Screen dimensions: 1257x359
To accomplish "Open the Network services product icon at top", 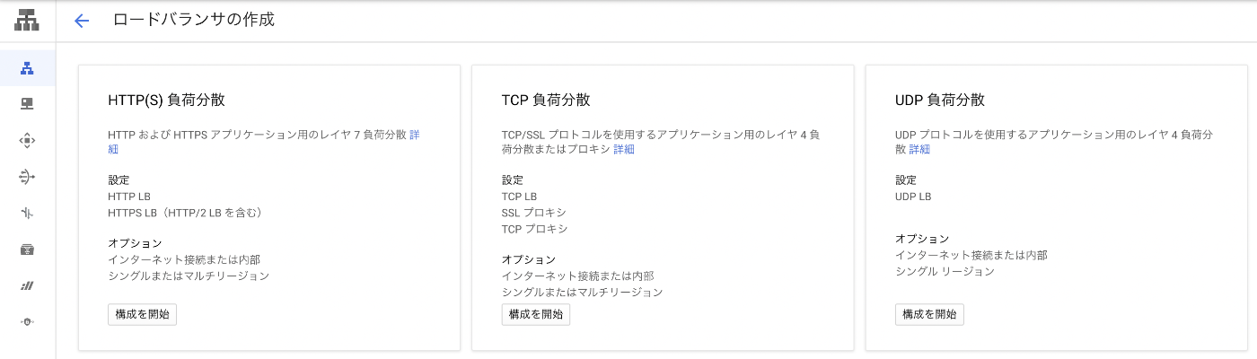I will click(27, 20).
